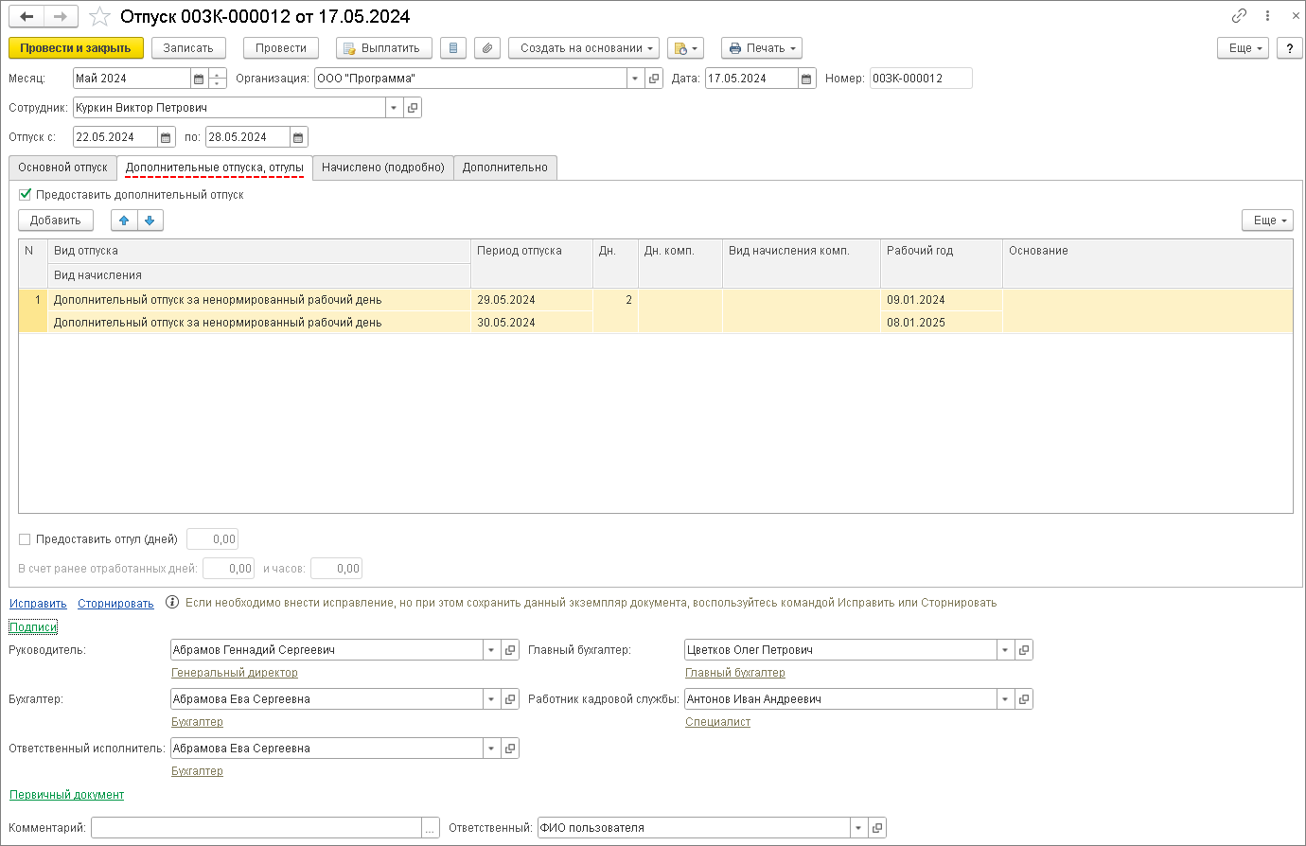Expand the Ответственный исполнитель dropdown
Viewport: 1306px width, 846px height.
(491, 749)
